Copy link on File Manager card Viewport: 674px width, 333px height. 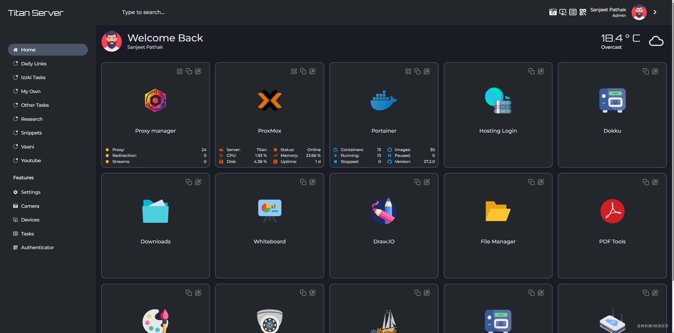(531, 182)
